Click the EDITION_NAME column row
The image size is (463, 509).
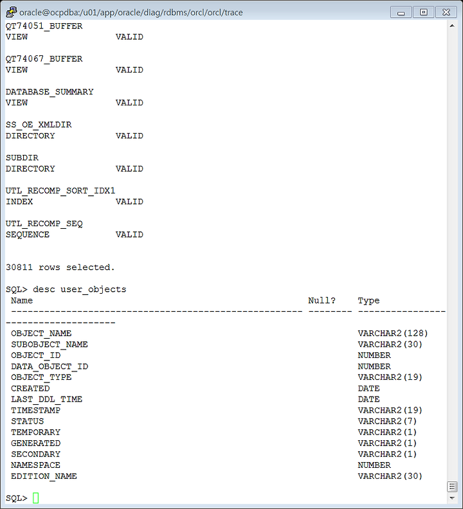pos(217,476)
